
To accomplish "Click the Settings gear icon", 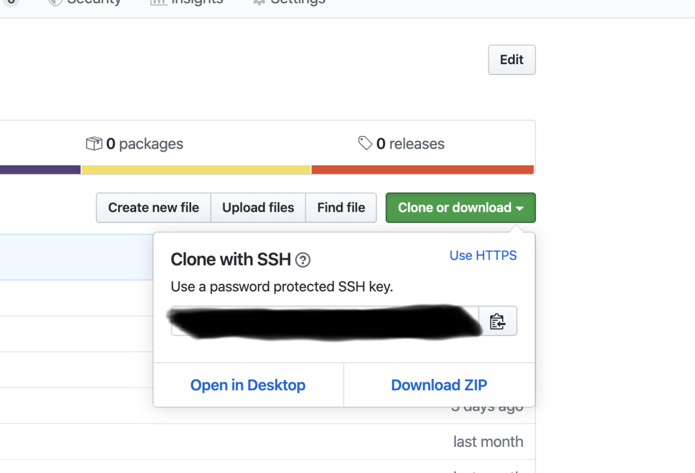I will click(x=259, y=2).
